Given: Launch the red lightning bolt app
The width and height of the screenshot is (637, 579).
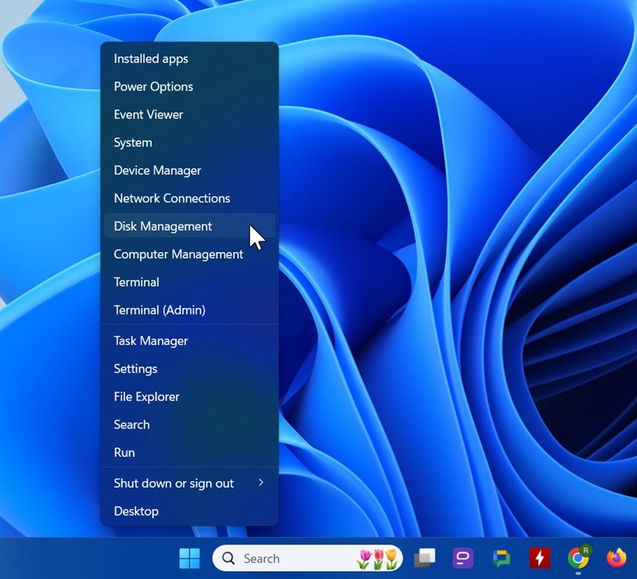Looking at the screenshot, I should point(539,558).
